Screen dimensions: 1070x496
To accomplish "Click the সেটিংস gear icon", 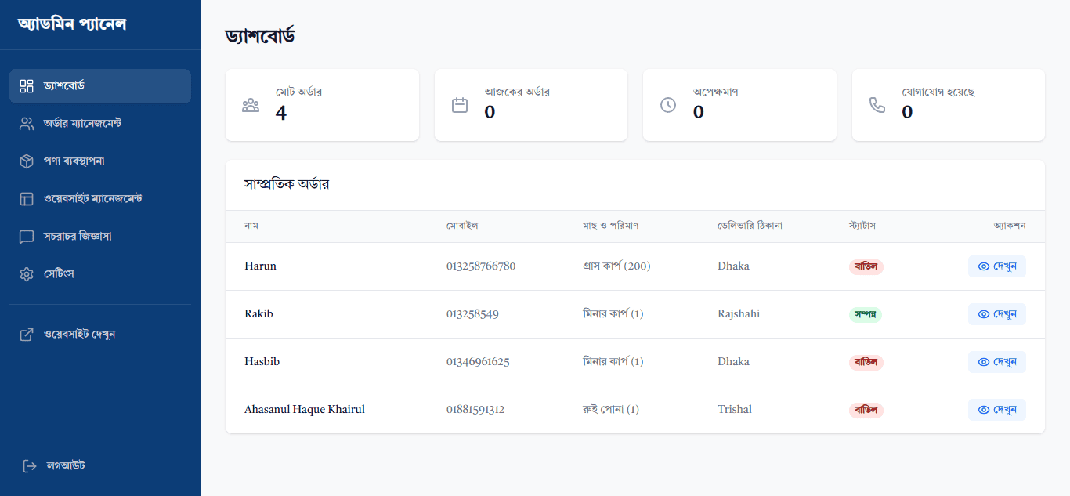I will coord(27,274).
